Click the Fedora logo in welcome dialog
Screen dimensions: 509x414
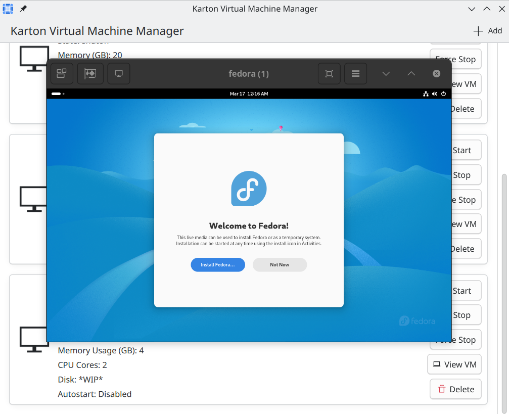[x=249, y=189]
